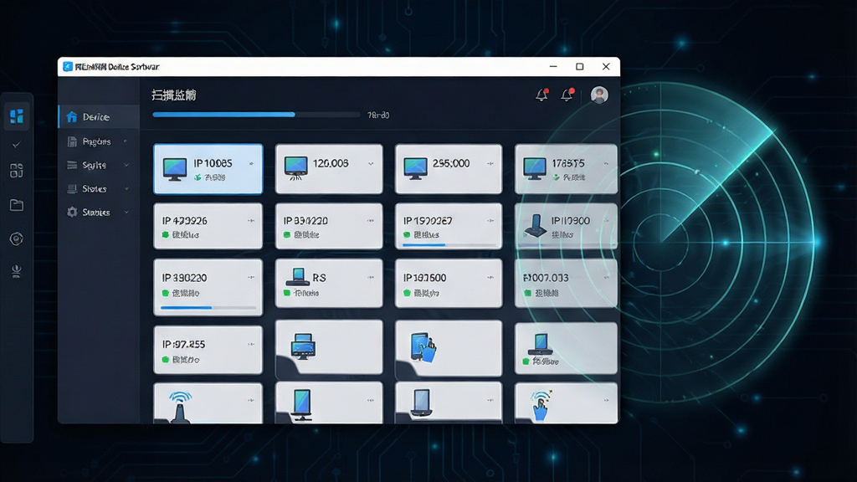Open the laptop icon beside the sidebar's fourth item
The height and width of the screenshot is (482, 857).
click(72, 188)
